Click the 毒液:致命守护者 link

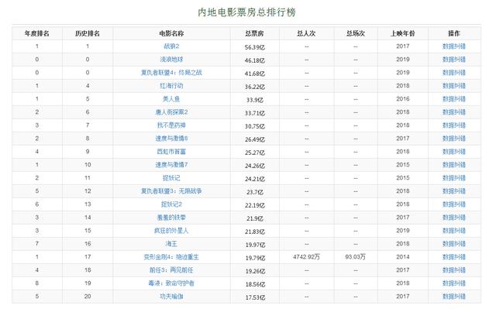click(x=171, y=283)
